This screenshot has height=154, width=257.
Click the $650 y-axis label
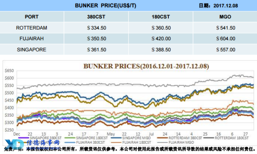[9, 71]
